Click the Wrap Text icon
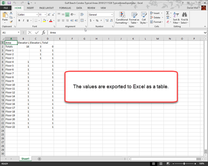 pyautogui.click(x=82, y=14)
